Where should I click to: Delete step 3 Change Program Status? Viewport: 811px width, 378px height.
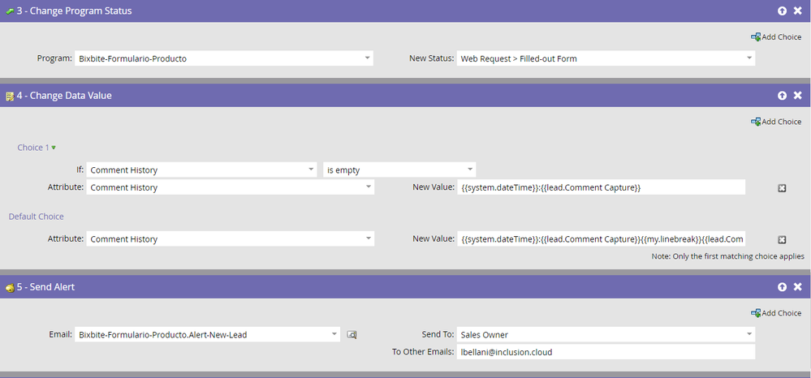tap(797, 11)
